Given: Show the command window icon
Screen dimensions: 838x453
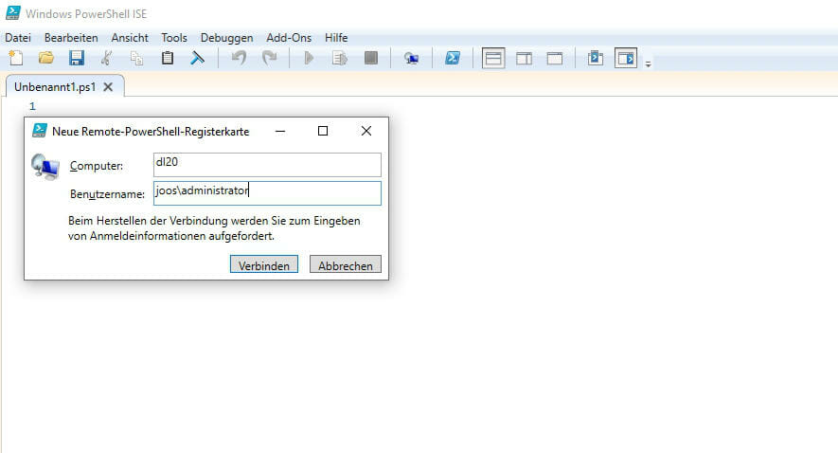Looking at the screenshot, I should click(596, 58).
